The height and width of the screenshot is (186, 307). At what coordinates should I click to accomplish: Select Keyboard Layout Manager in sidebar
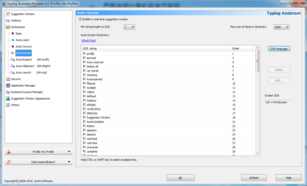tap(27, 92)
